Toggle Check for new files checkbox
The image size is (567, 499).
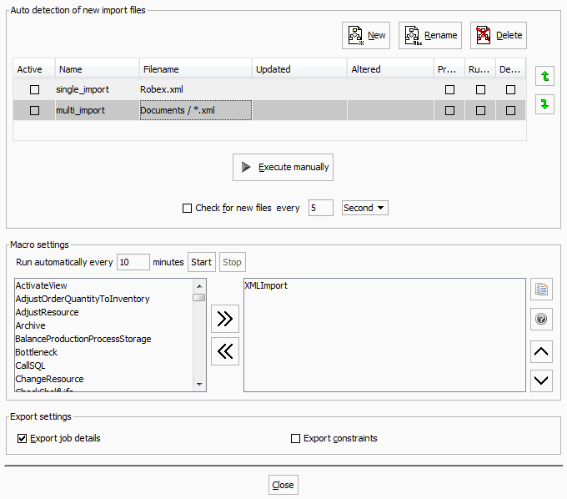point(187,209)
